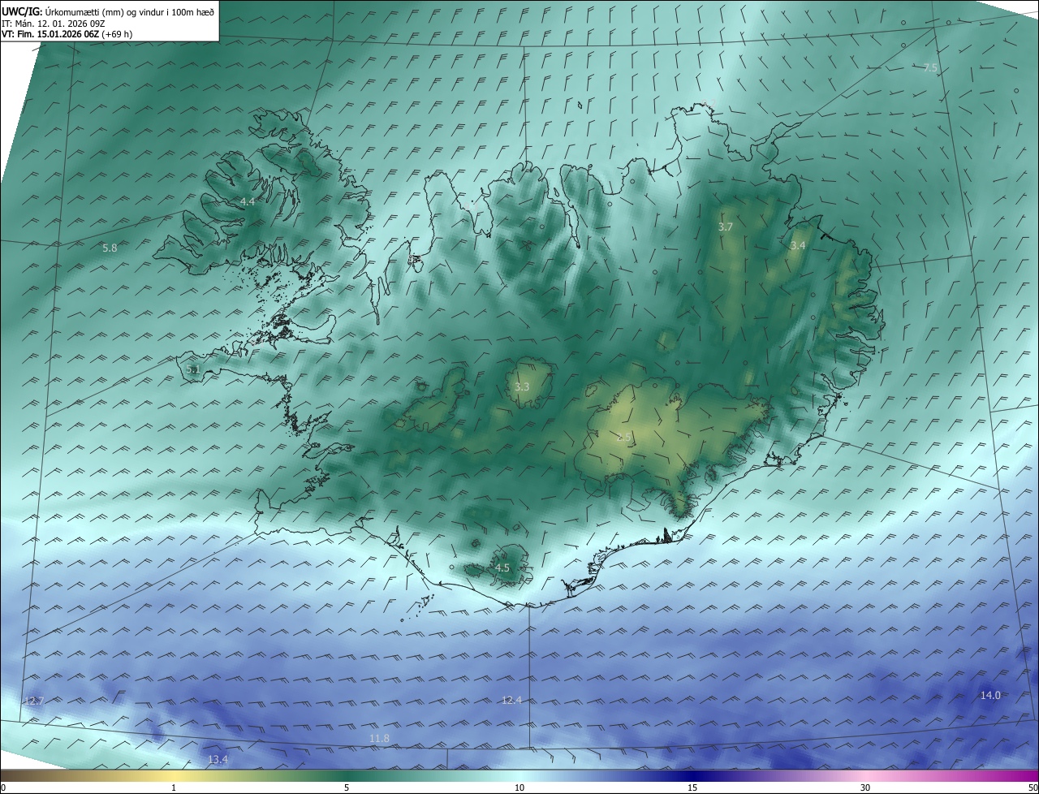This screenshot has width=1039, height=794.
Task: Click the 10 label on the color scale
Action: 519,788
